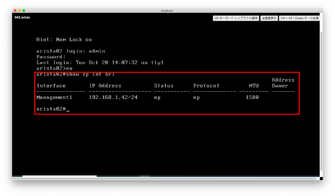Click the Protocol column header
The image size is (335, 196).
pos(206,86)
